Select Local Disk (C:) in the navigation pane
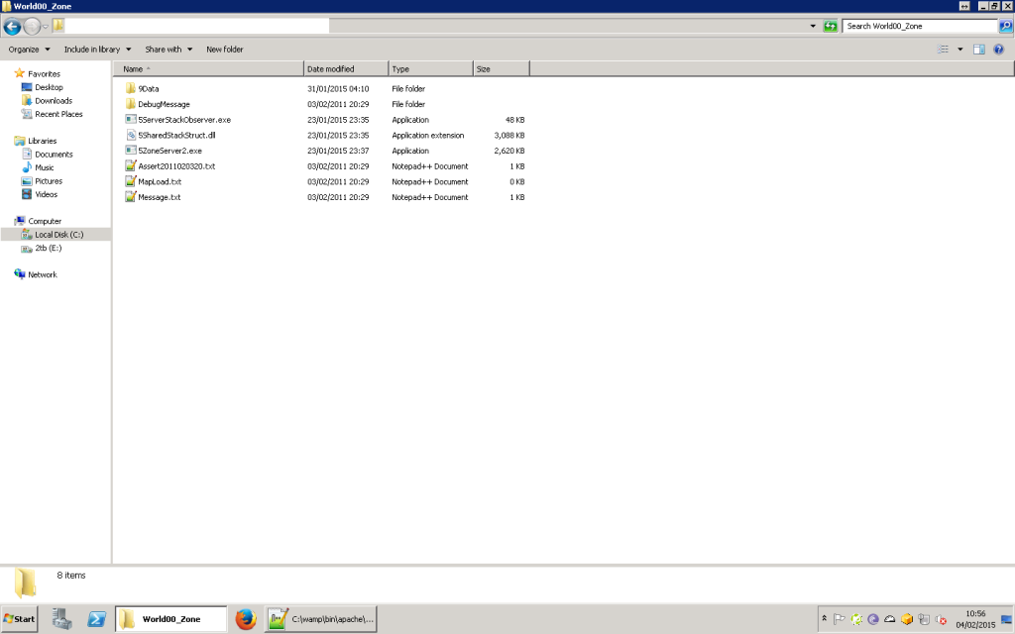Image resolution: width=1015 pixels, height=634 pixels. [58, 235]
